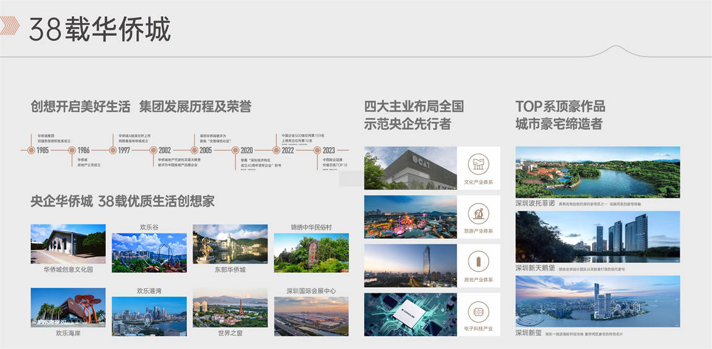Click heading 创想开启美好生活

(x=81, y=106)
